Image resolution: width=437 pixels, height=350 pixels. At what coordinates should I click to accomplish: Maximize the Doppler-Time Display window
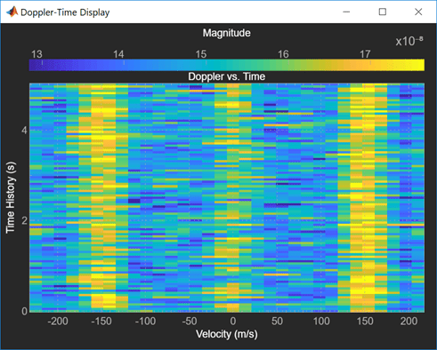click(x=383, y=12)
